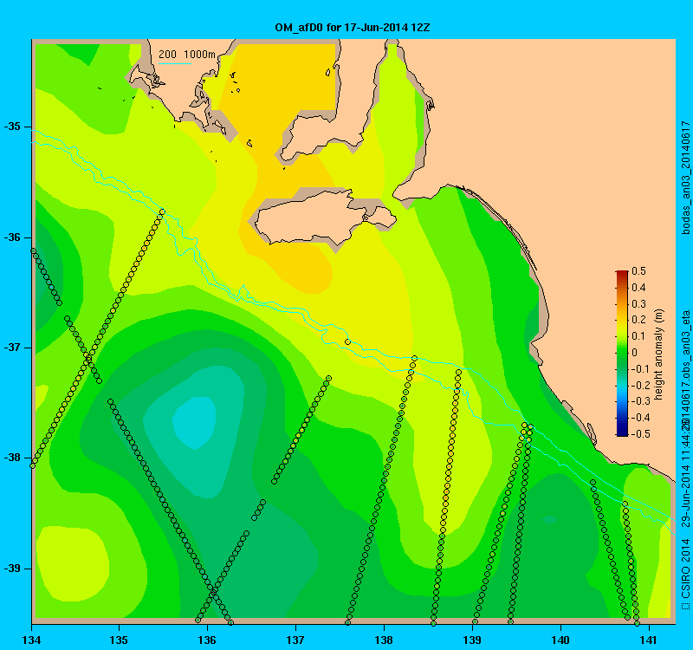
Task: Click the "height anomaly (m)" colorbar caption
Action: pos(659,354)
